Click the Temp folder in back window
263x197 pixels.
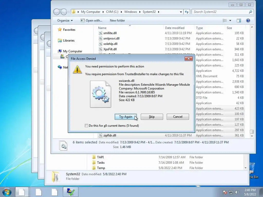101,168
